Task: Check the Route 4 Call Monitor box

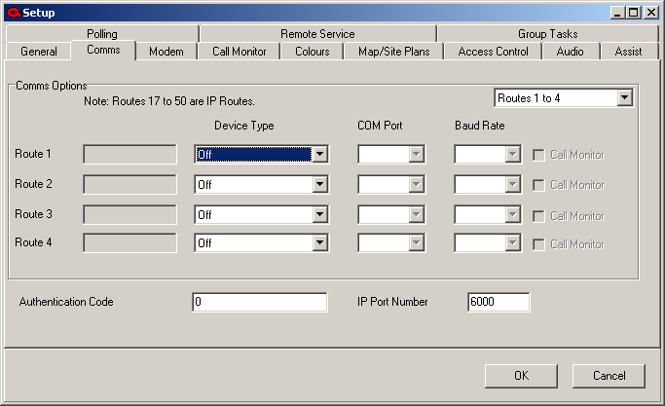Action: coord(539,244)
